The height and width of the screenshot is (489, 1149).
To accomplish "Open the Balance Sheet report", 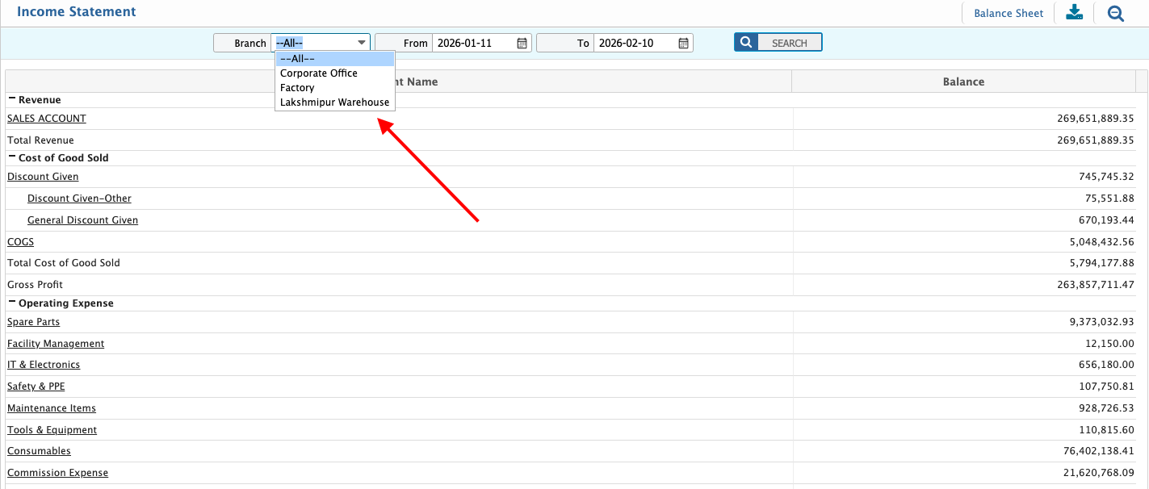I will 1008,13.
